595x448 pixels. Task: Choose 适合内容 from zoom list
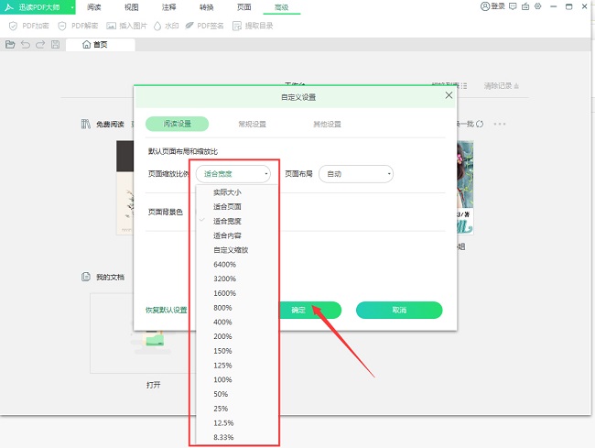pos(237,235)
